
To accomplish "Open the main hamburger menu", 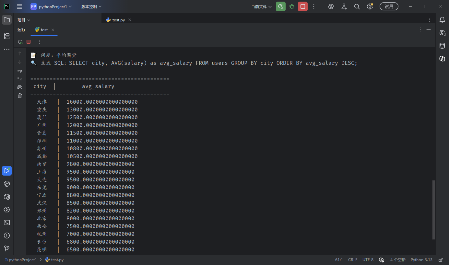I will point(19,6).
